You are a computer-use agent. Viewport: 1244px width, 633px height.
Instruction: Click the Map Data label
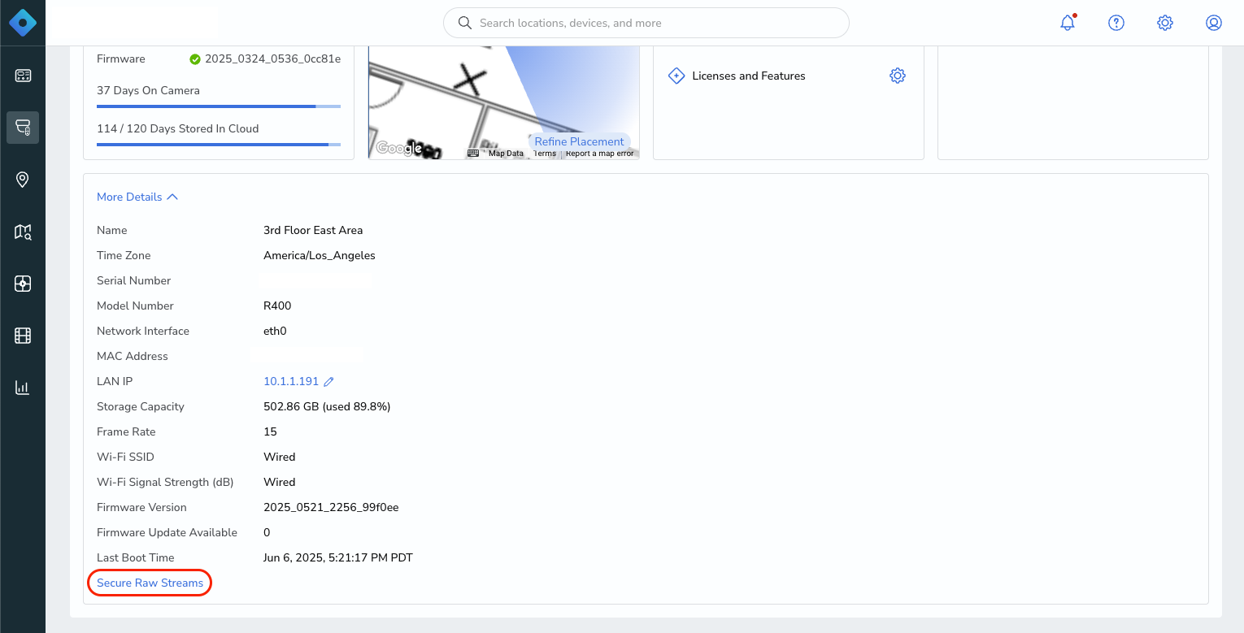(506, 153)
